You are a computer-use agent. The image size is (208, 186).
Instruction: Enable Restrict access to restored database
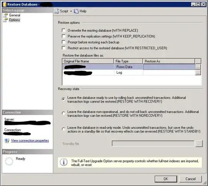tap(64, 48)
